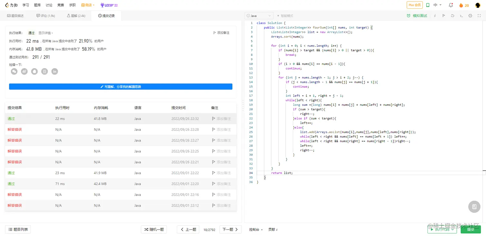Open the 竞赛 contest menu
This screenshot has width=486, height=236.
(60, 5)
